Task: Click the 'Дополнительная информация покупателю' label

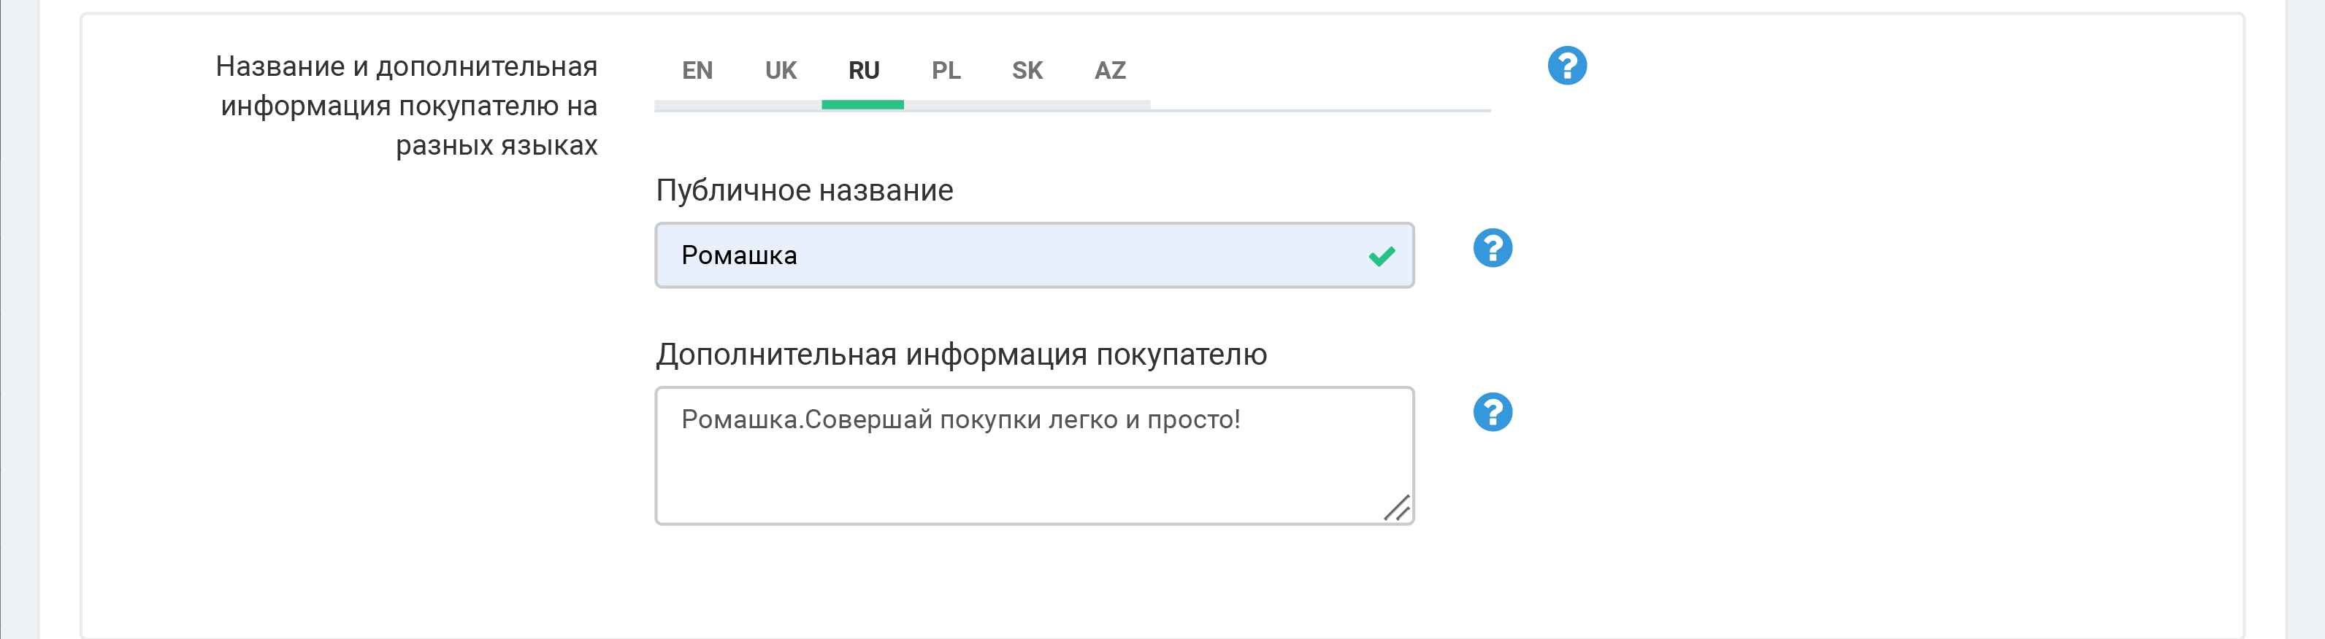Action: coord(961,355)
